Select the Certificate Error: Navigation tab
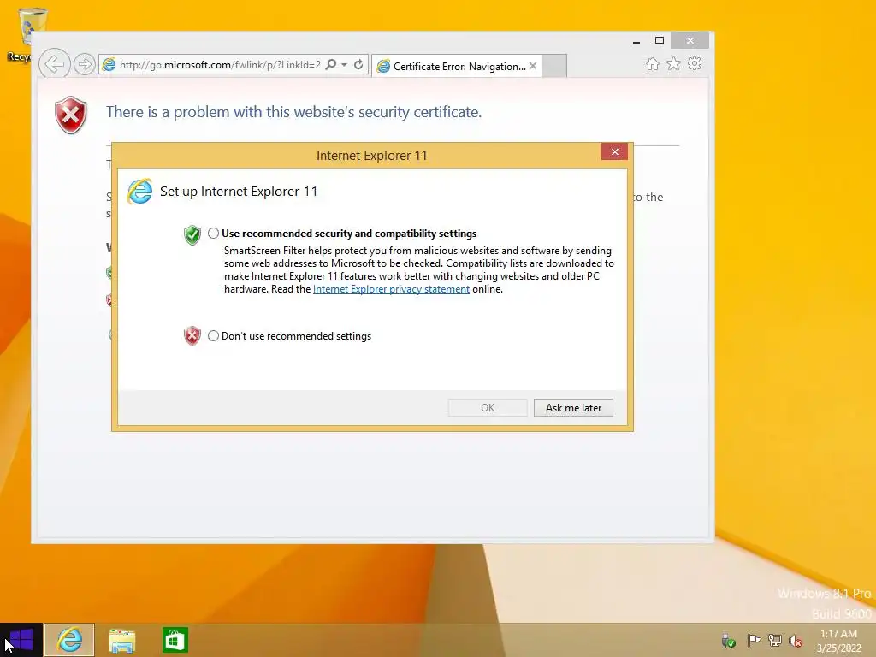This screenshot has width=876, height=657. 456,66
